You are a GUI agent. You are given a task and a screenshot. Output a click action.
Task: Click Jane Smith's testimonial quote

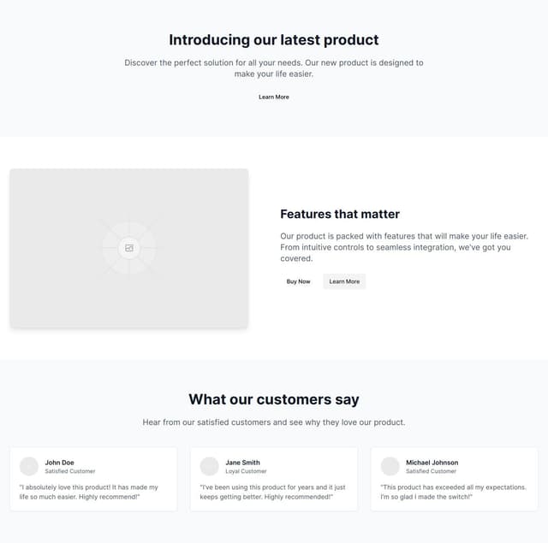point(272,492)
